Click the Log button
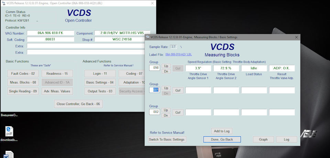Screen dimensions: 330x158 pyautogui.click(x=286, y=139)
